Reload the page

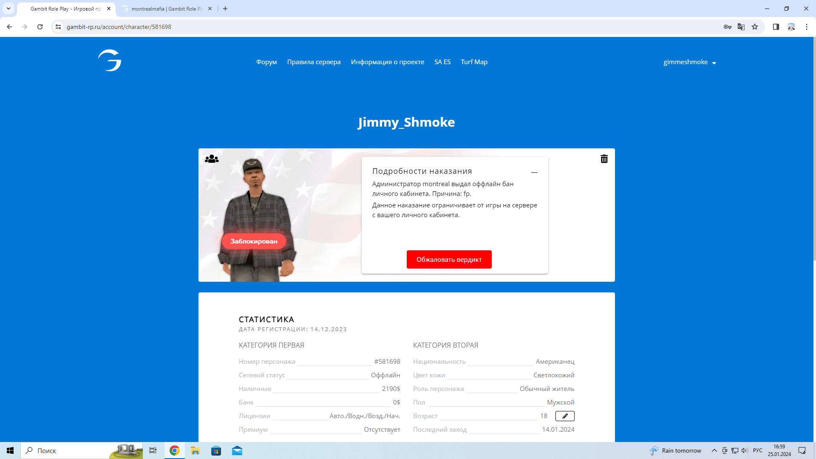(40, 27)
